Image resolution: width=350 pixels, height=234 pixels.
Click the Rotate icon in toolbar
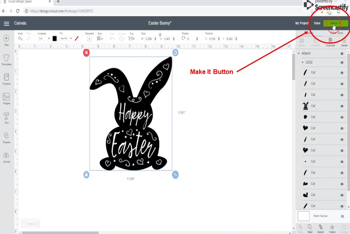tap(183, 38)
